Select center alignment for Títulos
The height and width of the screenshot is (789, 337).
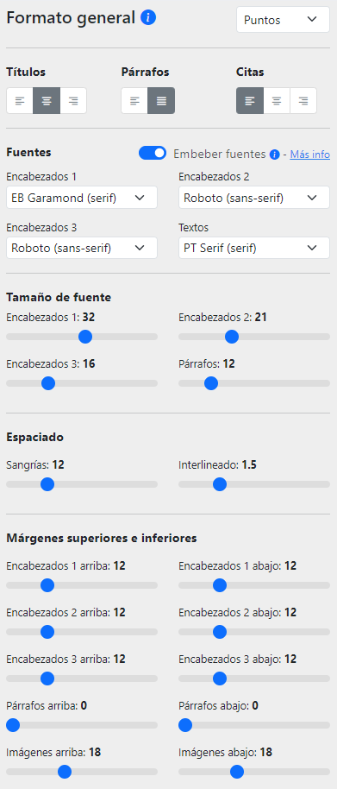click(x=47, y=101)
